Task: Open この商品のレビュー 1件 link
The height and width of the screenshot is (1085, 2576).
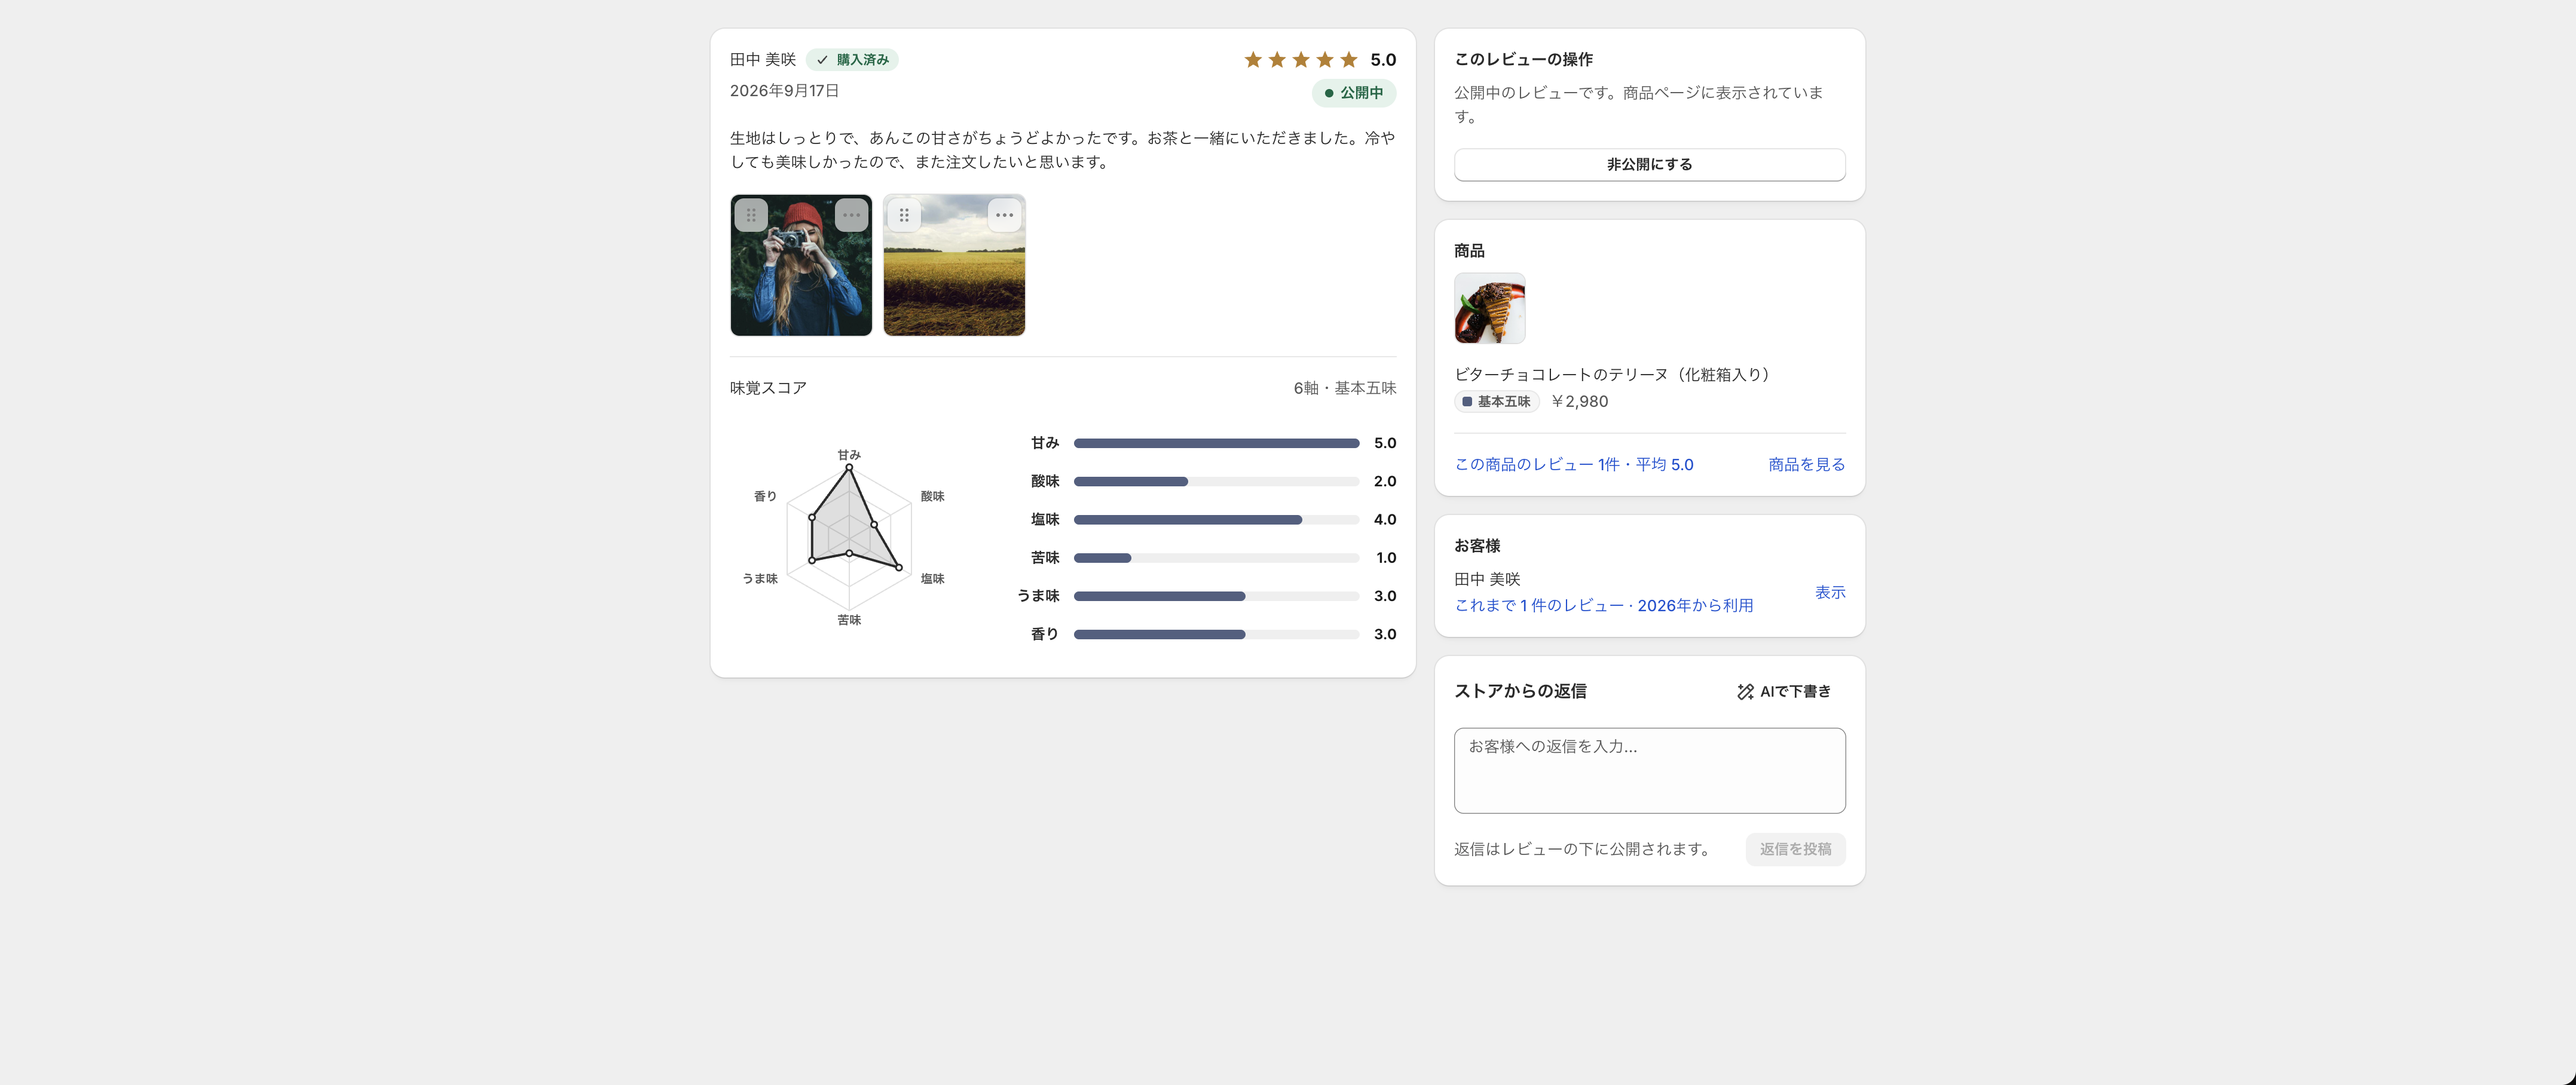Action: pos(1573,465)
